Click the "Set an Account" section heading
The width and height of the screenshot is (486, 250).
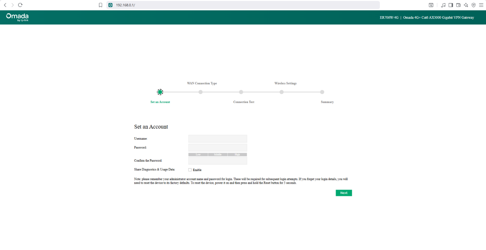[x=151, y=127]
